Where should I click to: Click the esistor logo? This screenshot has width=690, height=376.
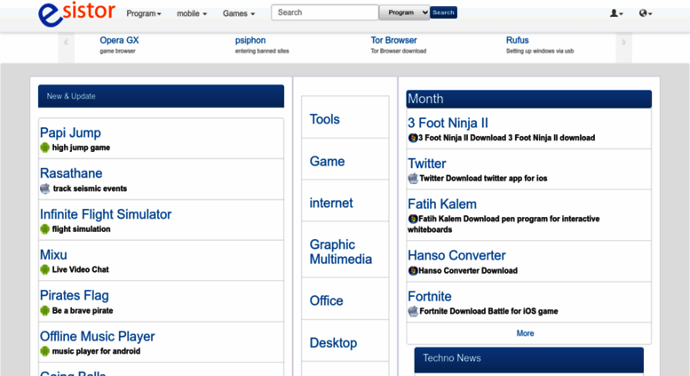[76, 13]
